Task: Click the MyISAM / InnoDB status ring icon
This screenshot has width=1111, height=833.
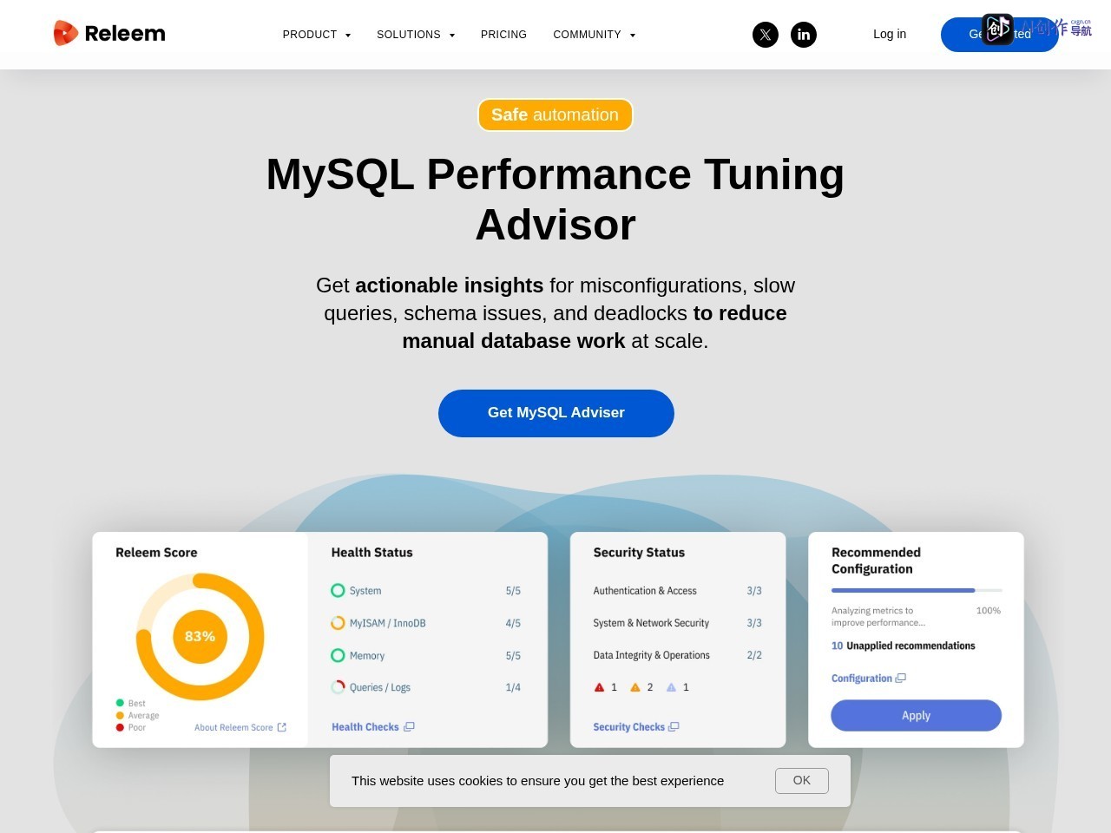Action: [338, 623]
